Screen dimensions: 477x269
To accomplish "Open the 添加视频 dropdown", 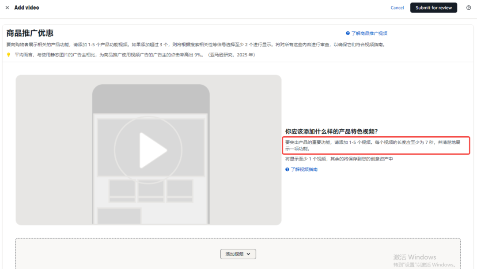I will 238,254.
